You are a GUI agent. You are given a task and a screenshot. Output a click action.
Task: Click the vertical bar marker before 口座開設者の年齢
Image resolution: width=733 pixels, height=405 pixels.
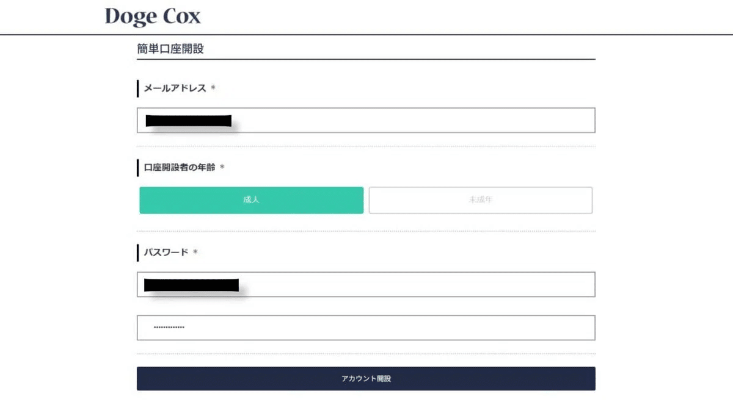pos(138,167)
